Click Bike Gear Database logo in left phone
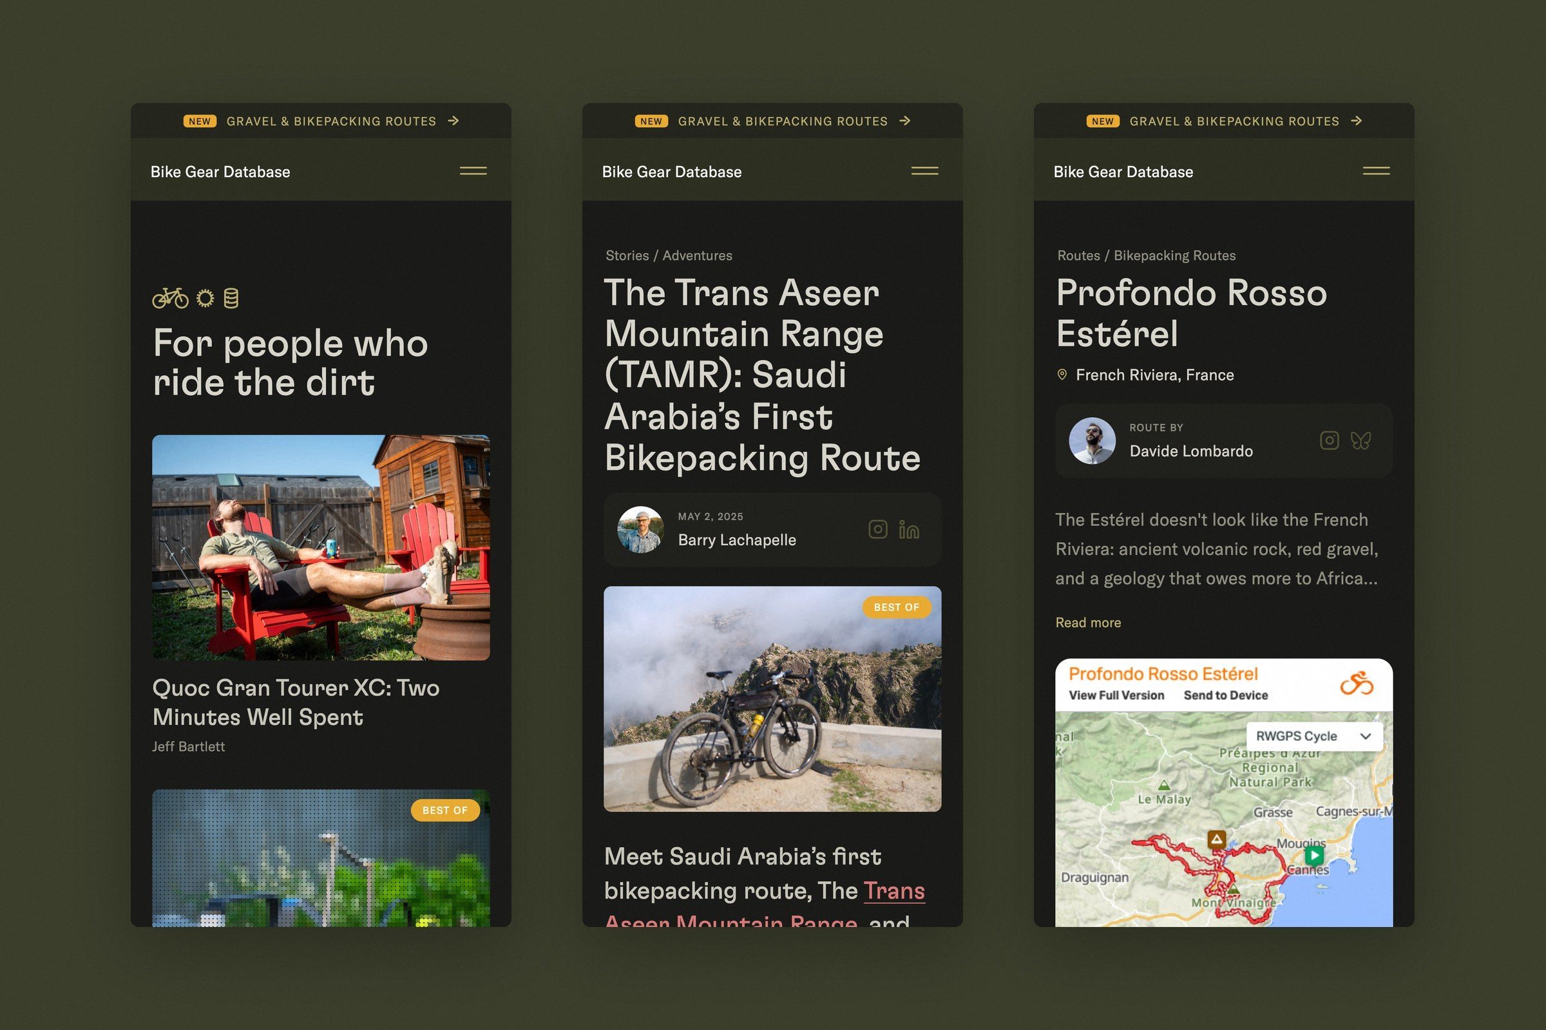The height and width of the screenshot is (1030, 1546). [220, 172]
